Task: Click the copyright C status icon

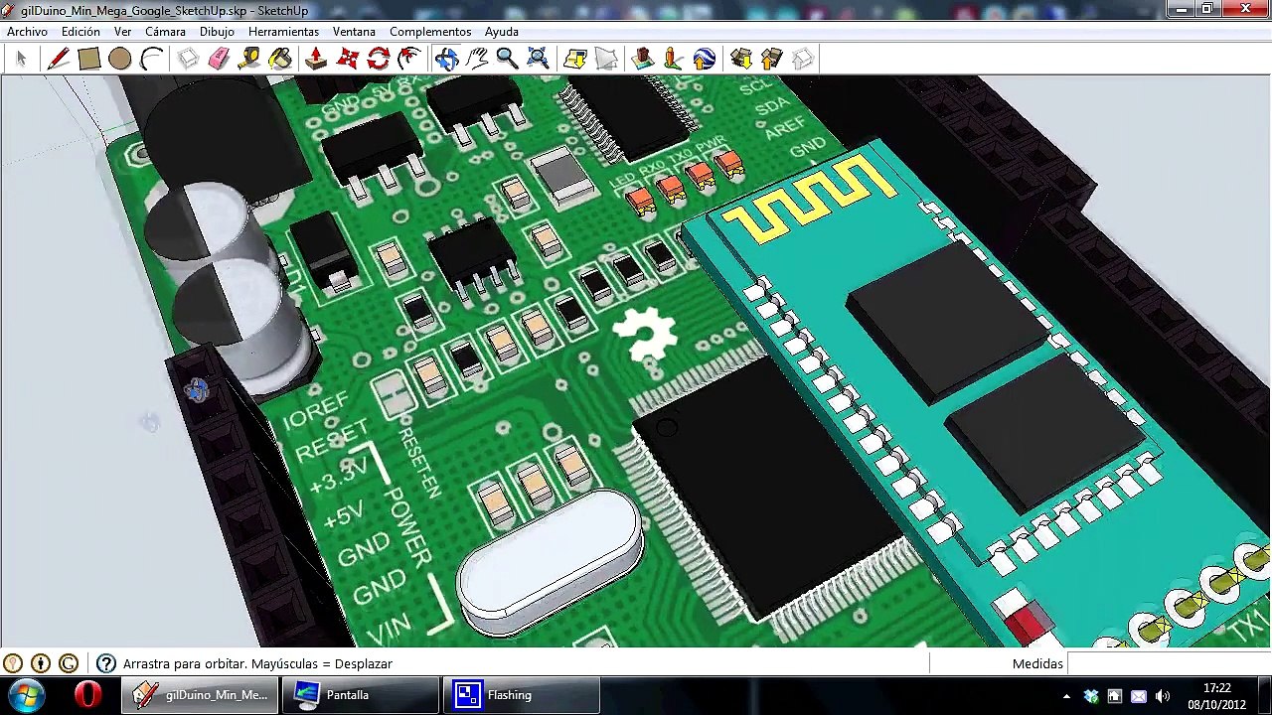Action: 69,663
